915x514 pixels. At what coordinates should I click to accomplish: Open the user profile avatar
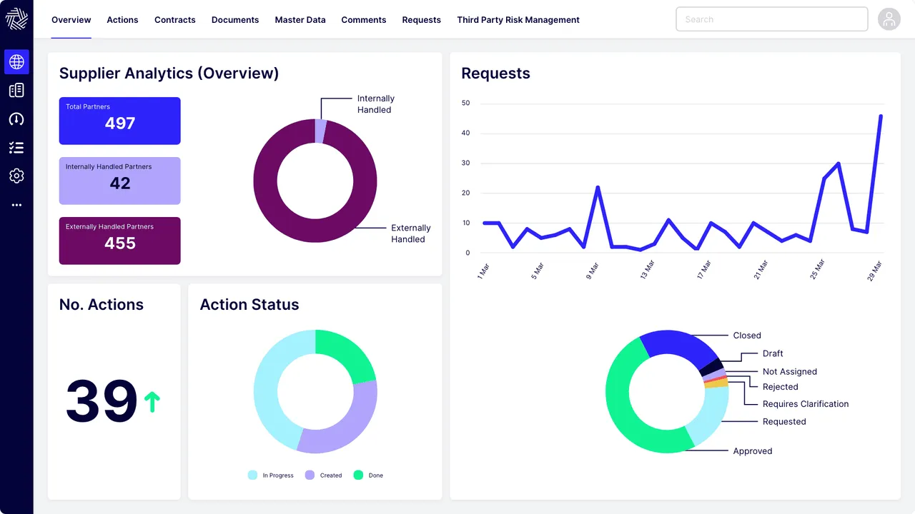[x=889, y=19]
